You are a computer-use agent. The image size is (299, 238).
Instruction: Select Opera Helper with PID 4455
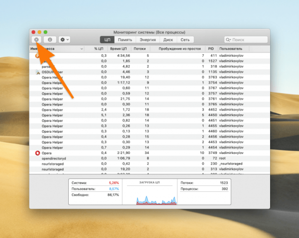point(149,126)
